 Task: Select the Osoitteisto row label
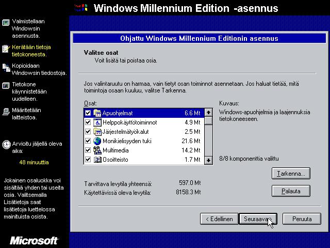coord(115,160)
